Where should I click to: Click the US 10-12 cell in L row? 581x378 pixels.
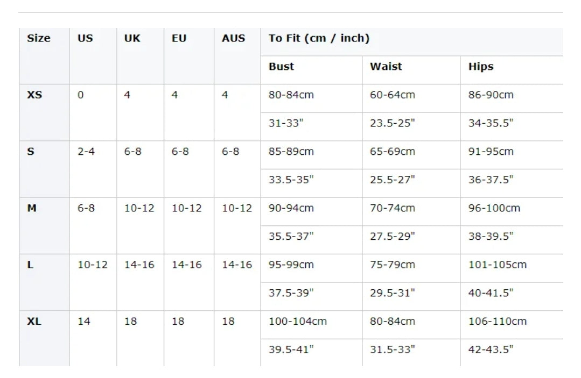(93, 265)
